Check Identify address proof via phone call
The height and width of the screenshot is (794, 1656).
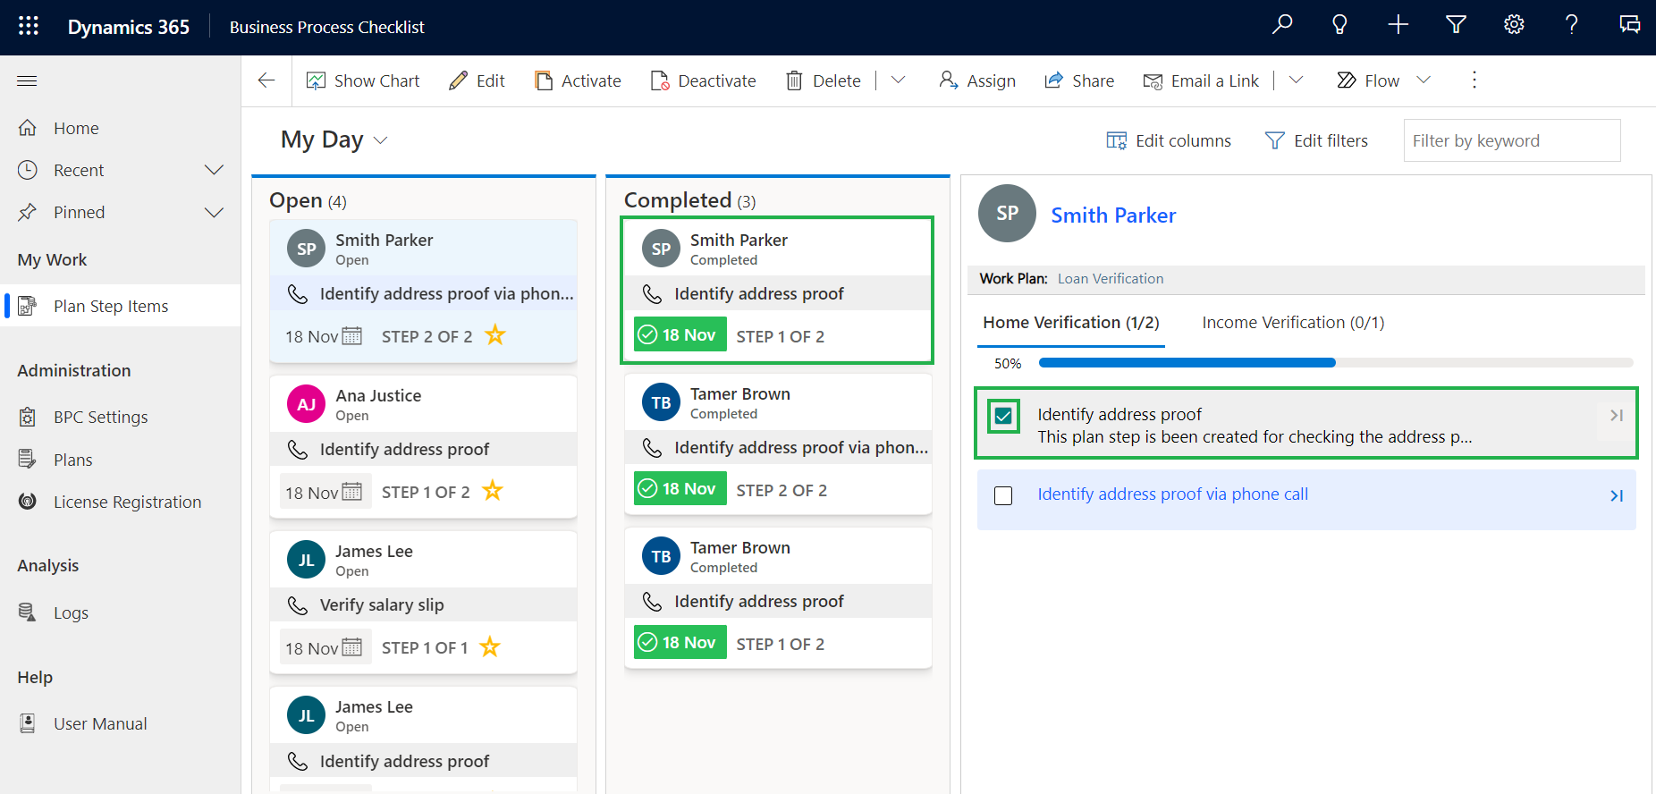[1003, 495]
